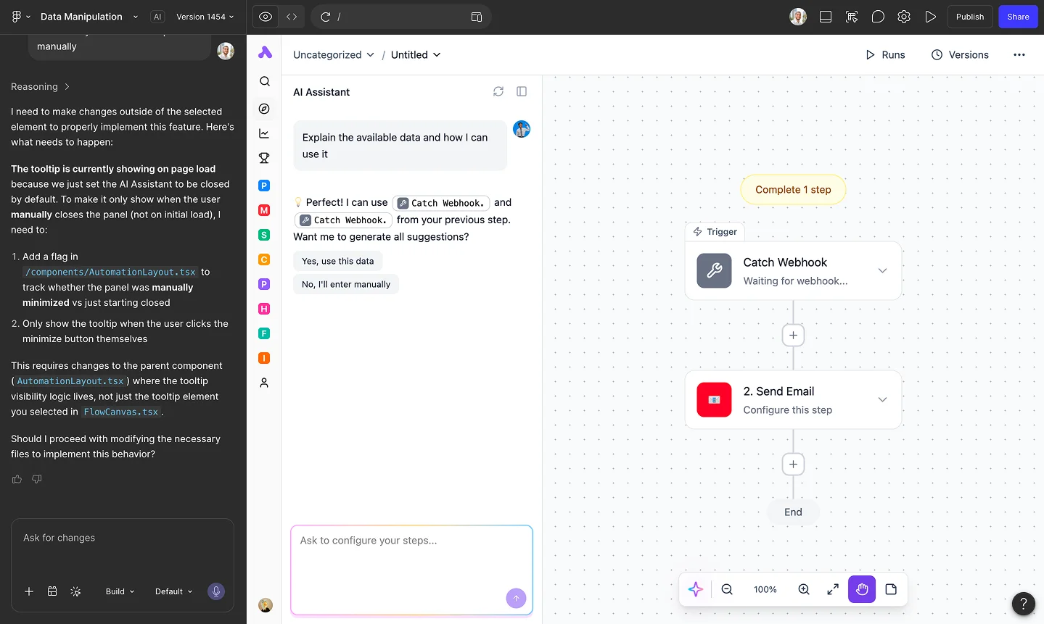Send the AI Assistant message
1044x624 pixels.
click(516, 598)
